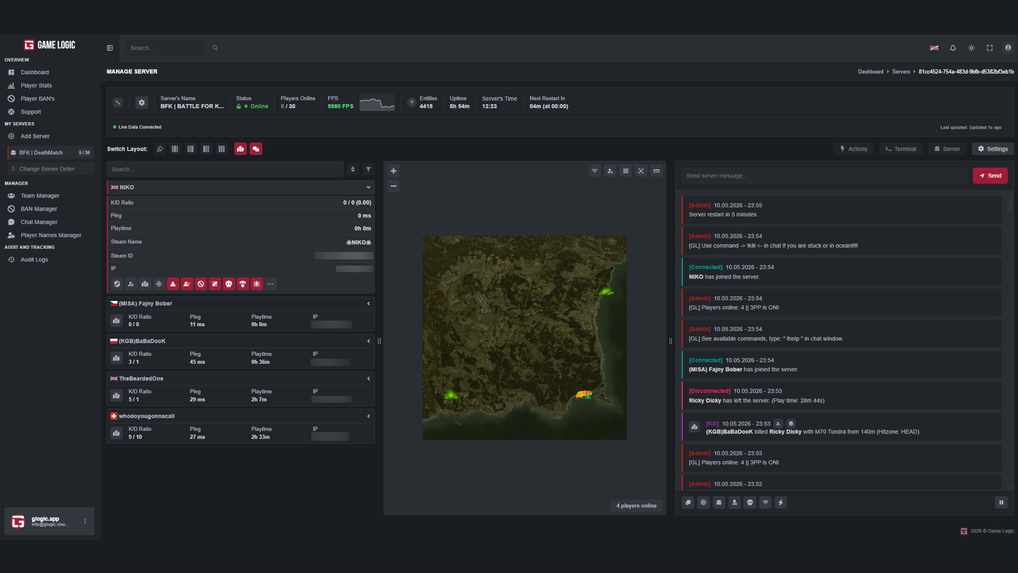1018x573 pixels.
Task: Expand the (MISA) Fajny Bober player card
Action: pos(368,303)
